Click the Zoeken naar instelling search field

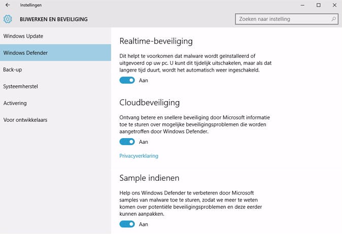(x=282, y=19)
